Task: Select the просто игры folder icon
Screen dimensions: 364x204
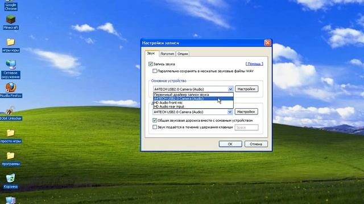Action: pyautogui.click(x=11, y=136)
